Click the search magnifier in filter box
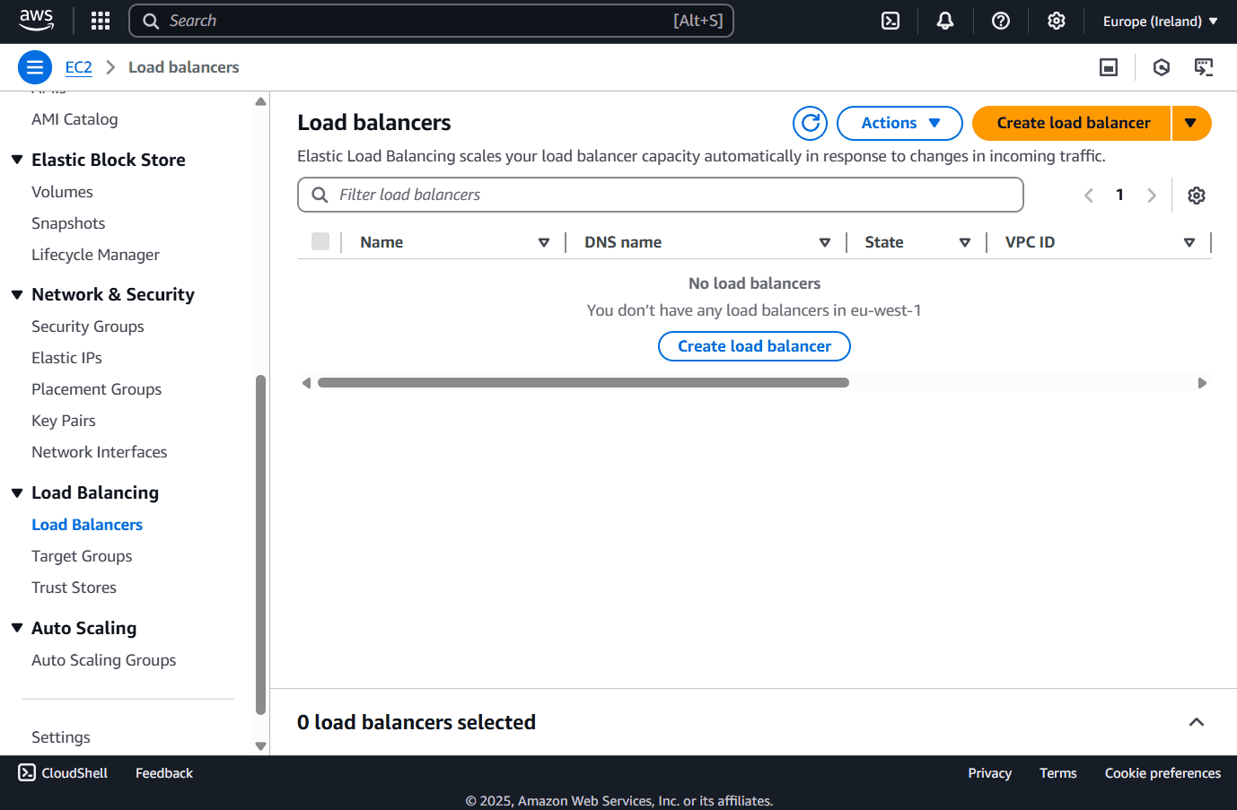Viewport: 1237px width, 810px height. tap(320, 195)
